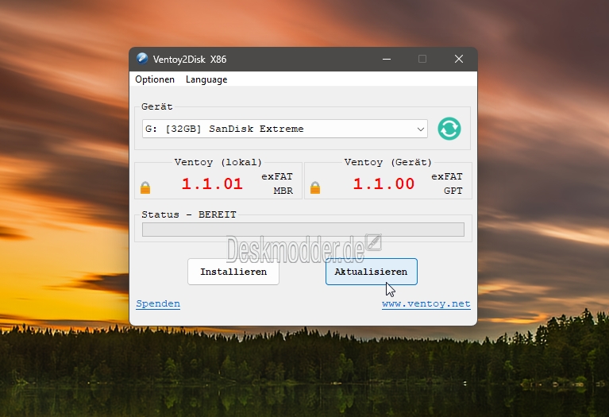Minimize the Ventoy2Disk window
The image size is (609, 417).
387,59
